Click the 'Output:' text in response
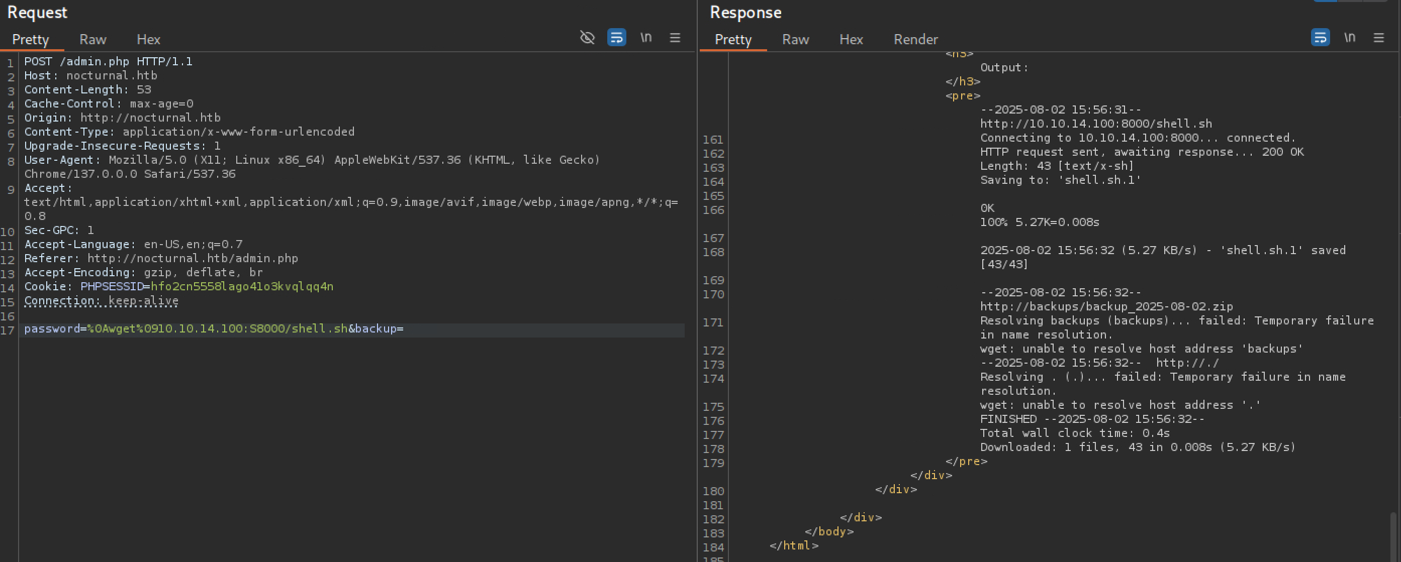Screen dimensions: 1401x562 click(1004, 68)
